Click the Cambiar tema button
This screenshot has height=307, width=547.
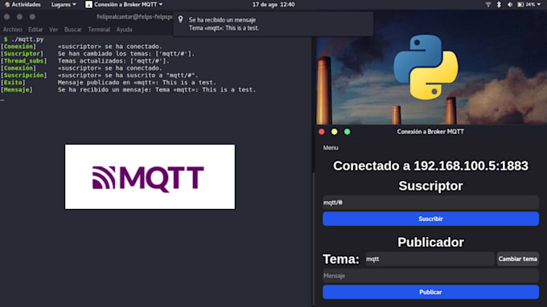[518, 259]
